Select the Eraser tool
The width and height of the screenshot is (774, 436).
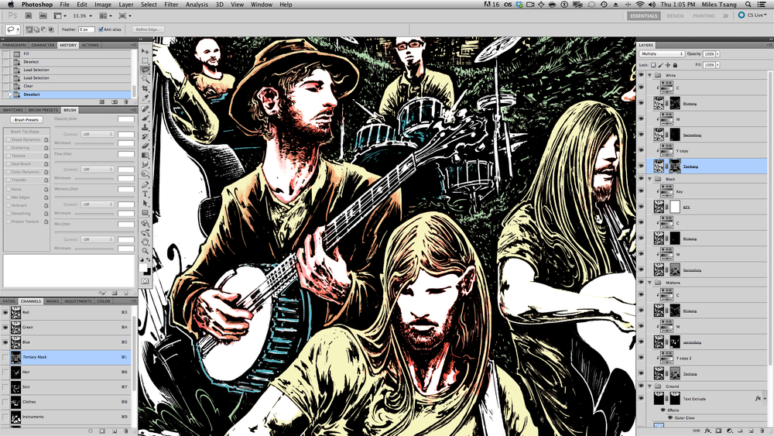[x=146, y=146]
